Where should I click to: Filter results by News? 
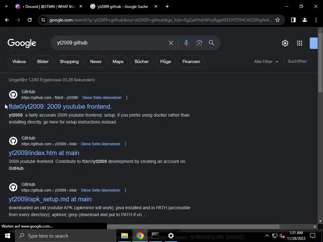[x=96, y=61]
